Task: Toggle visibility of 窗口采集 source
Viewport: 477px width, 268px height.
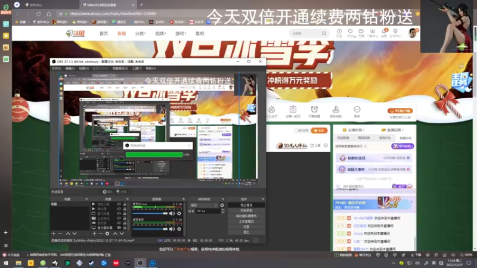Action: coord(119,214)
